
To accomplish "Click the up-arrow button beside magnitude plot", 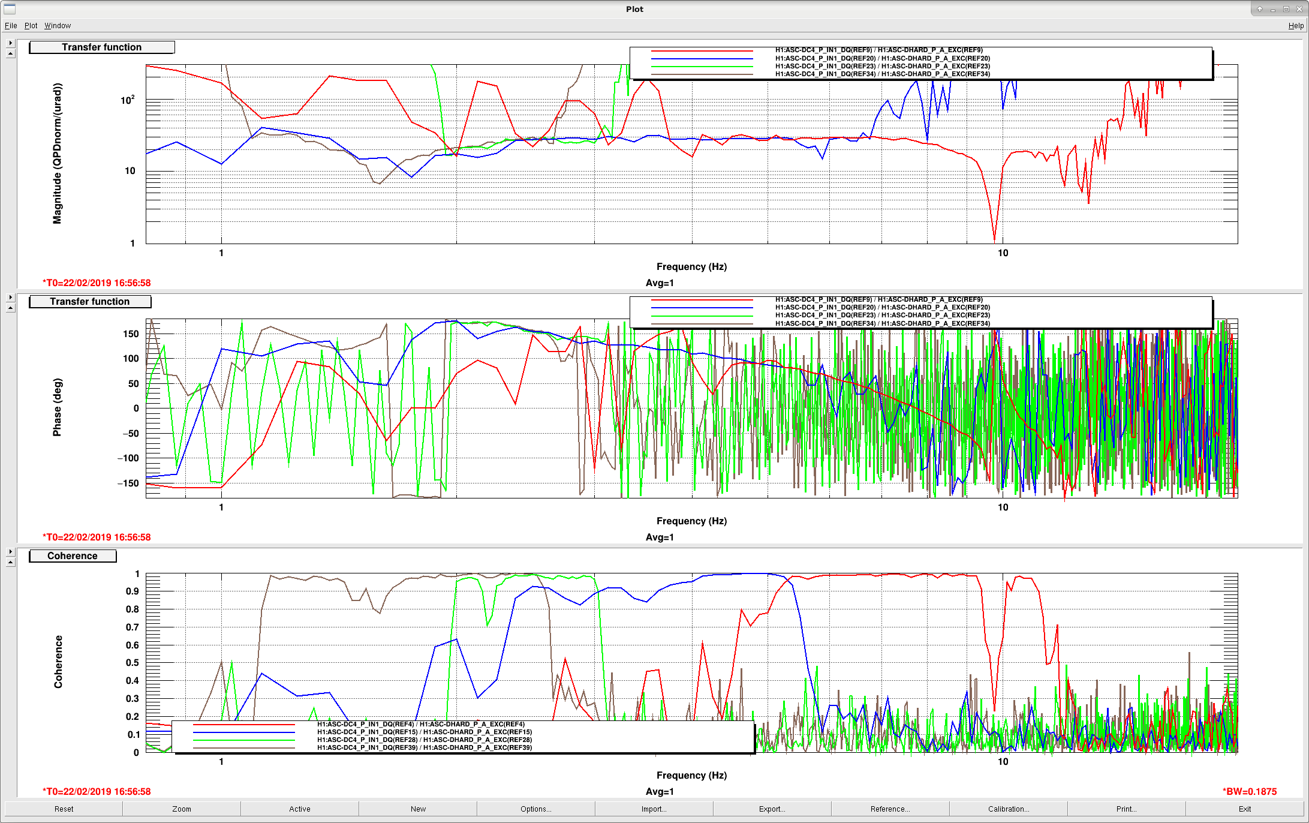I will 10,53.
